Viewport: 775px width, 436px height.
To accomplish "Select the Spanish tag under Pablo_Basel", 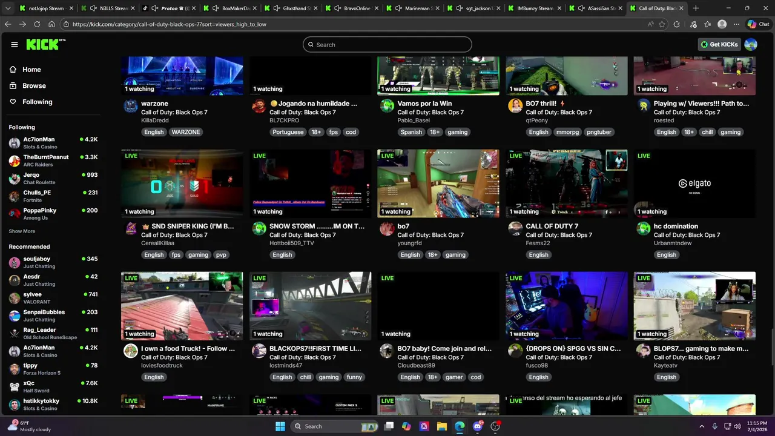I will tap(411, 132).
